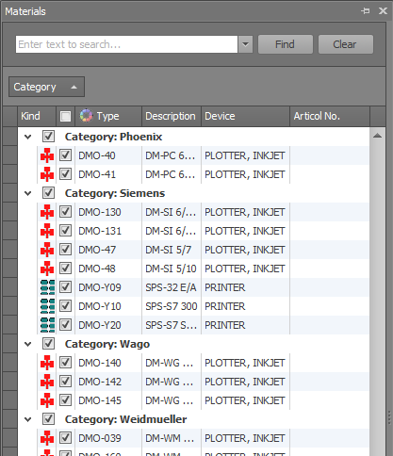Uncheck the DMO-41 row checkbox
This screenshot has width=393, height=456.
pos(65,174)
